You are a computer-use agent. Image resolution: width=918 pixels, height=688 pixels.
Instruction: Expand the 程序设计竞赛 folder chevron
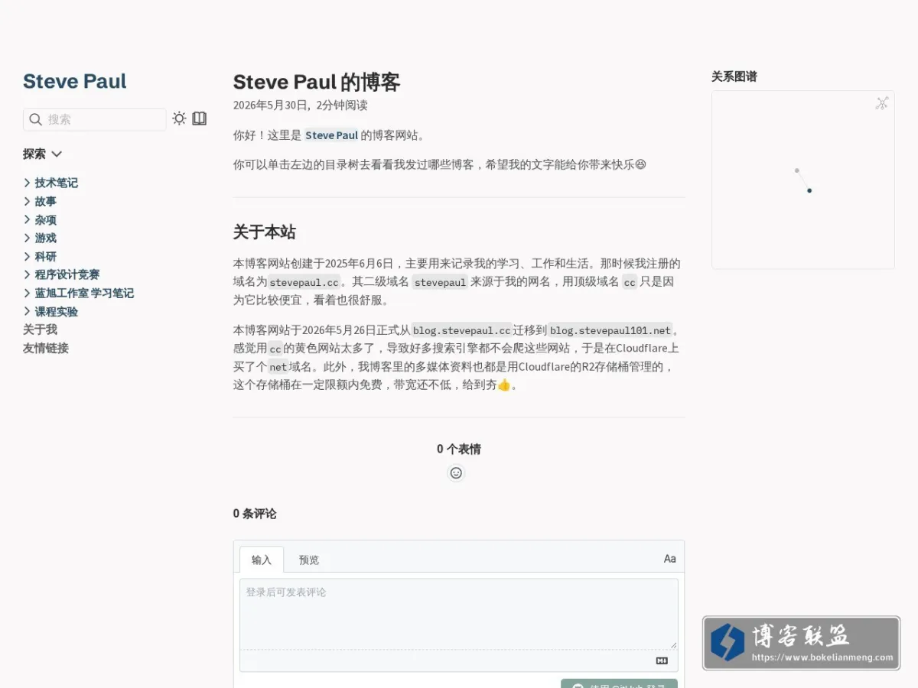[28, 274]
